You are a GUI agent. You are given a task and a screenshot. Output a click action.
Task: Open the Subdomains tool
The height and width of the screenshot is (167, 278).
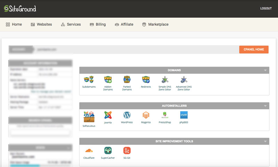89,82
